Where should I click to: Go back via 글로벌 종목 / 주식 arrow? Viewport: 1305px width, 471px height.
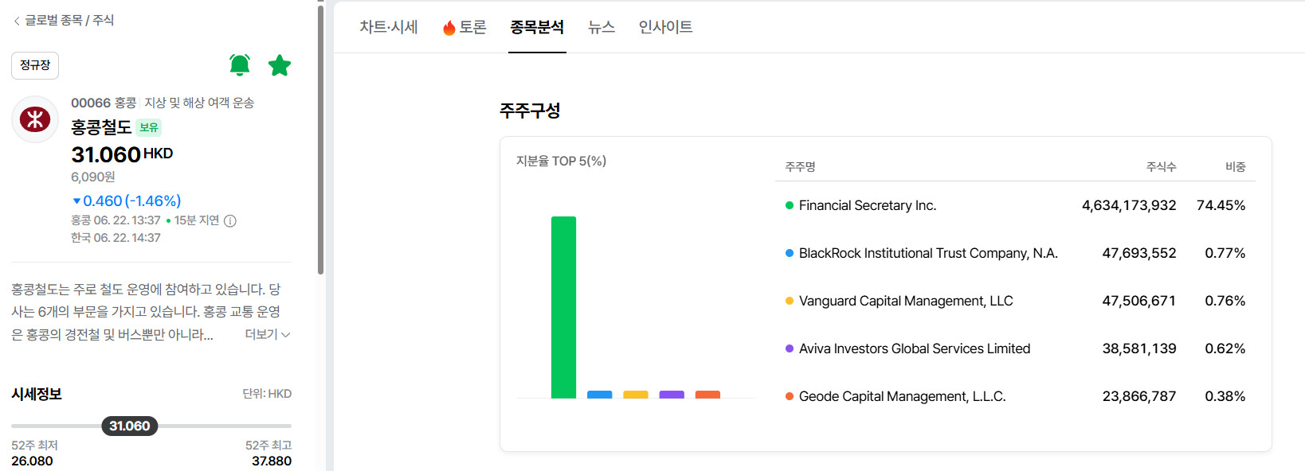tap(17, 21)
